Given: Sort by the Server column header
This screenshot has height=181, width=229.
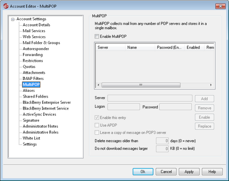Looking at the screenshot, I should pos(111,47).
